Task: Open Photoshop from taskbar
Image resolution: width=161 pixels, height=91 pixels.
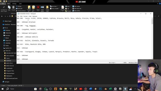Action: pos(101,89)
